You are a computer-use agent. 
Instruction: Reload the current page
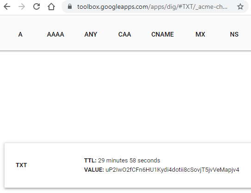[x=37, y=7]
